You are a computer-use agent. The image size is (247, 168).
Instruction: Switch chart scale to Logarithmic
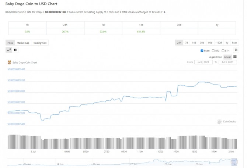tap(215, 57)
